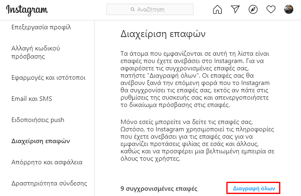Open the Explore compass icon
The image size is (301, 196).
[x=253, y=9]
